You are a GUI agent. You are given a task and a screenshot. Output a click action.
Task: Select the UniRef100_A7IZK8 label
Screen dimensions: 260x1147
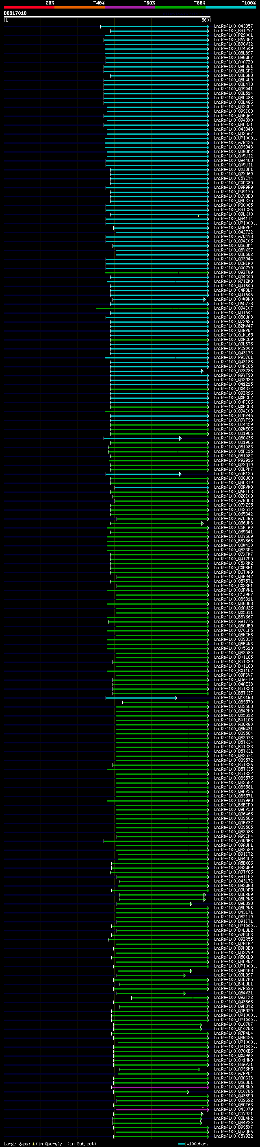click(x=233, y=282)
